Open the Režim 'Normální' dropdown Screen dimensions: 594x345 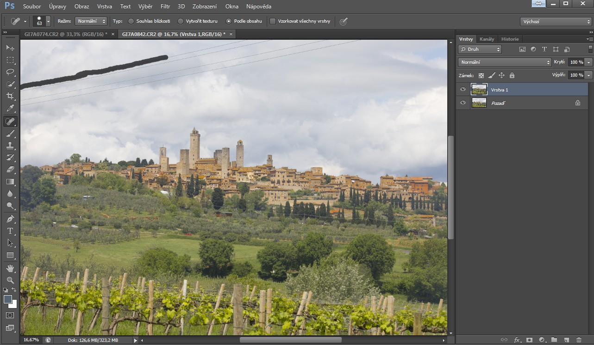tap(91, 21)
